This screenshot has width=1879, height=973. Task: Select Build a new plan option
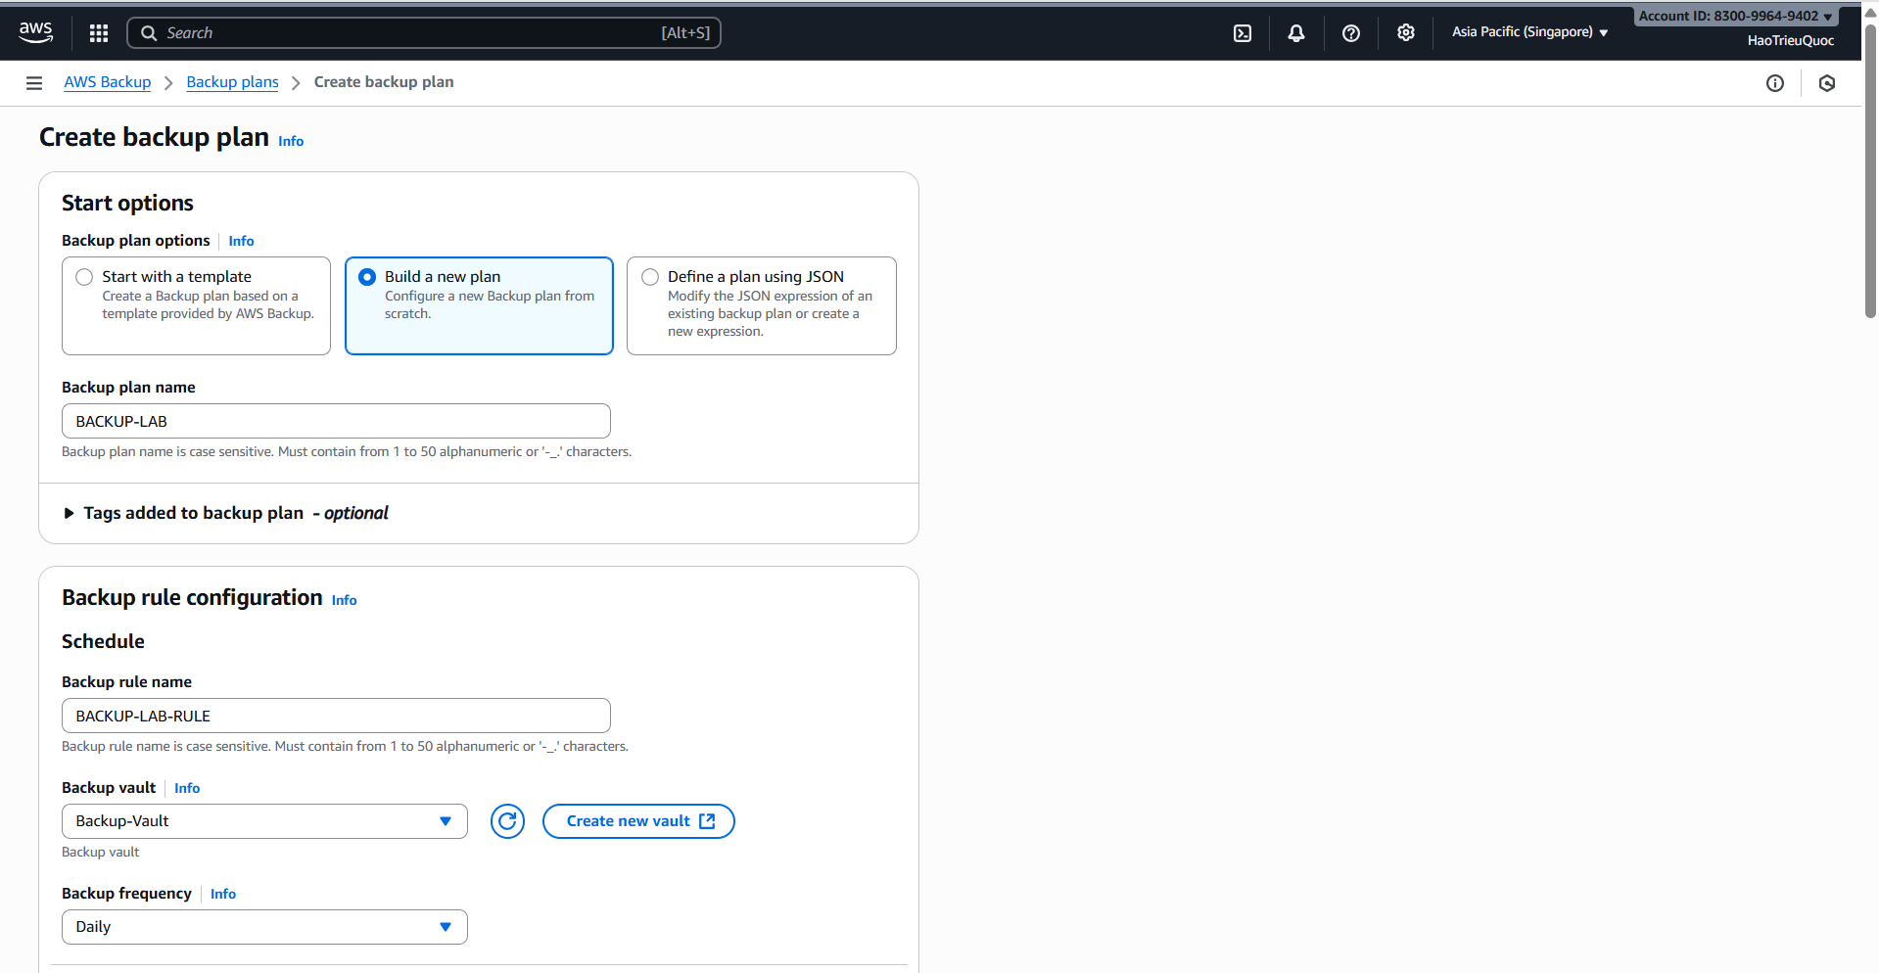(x=367, y=276)
